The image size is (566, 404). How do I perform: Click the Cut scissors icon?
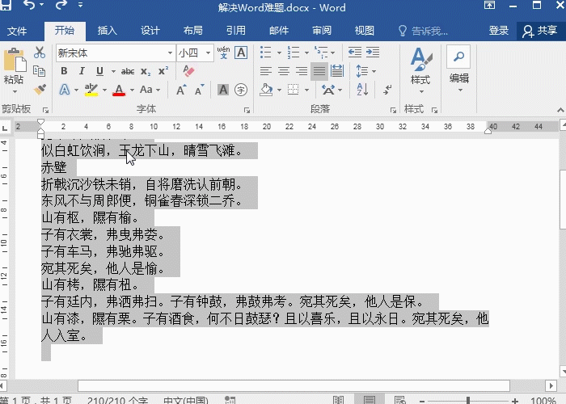[40, 53]
